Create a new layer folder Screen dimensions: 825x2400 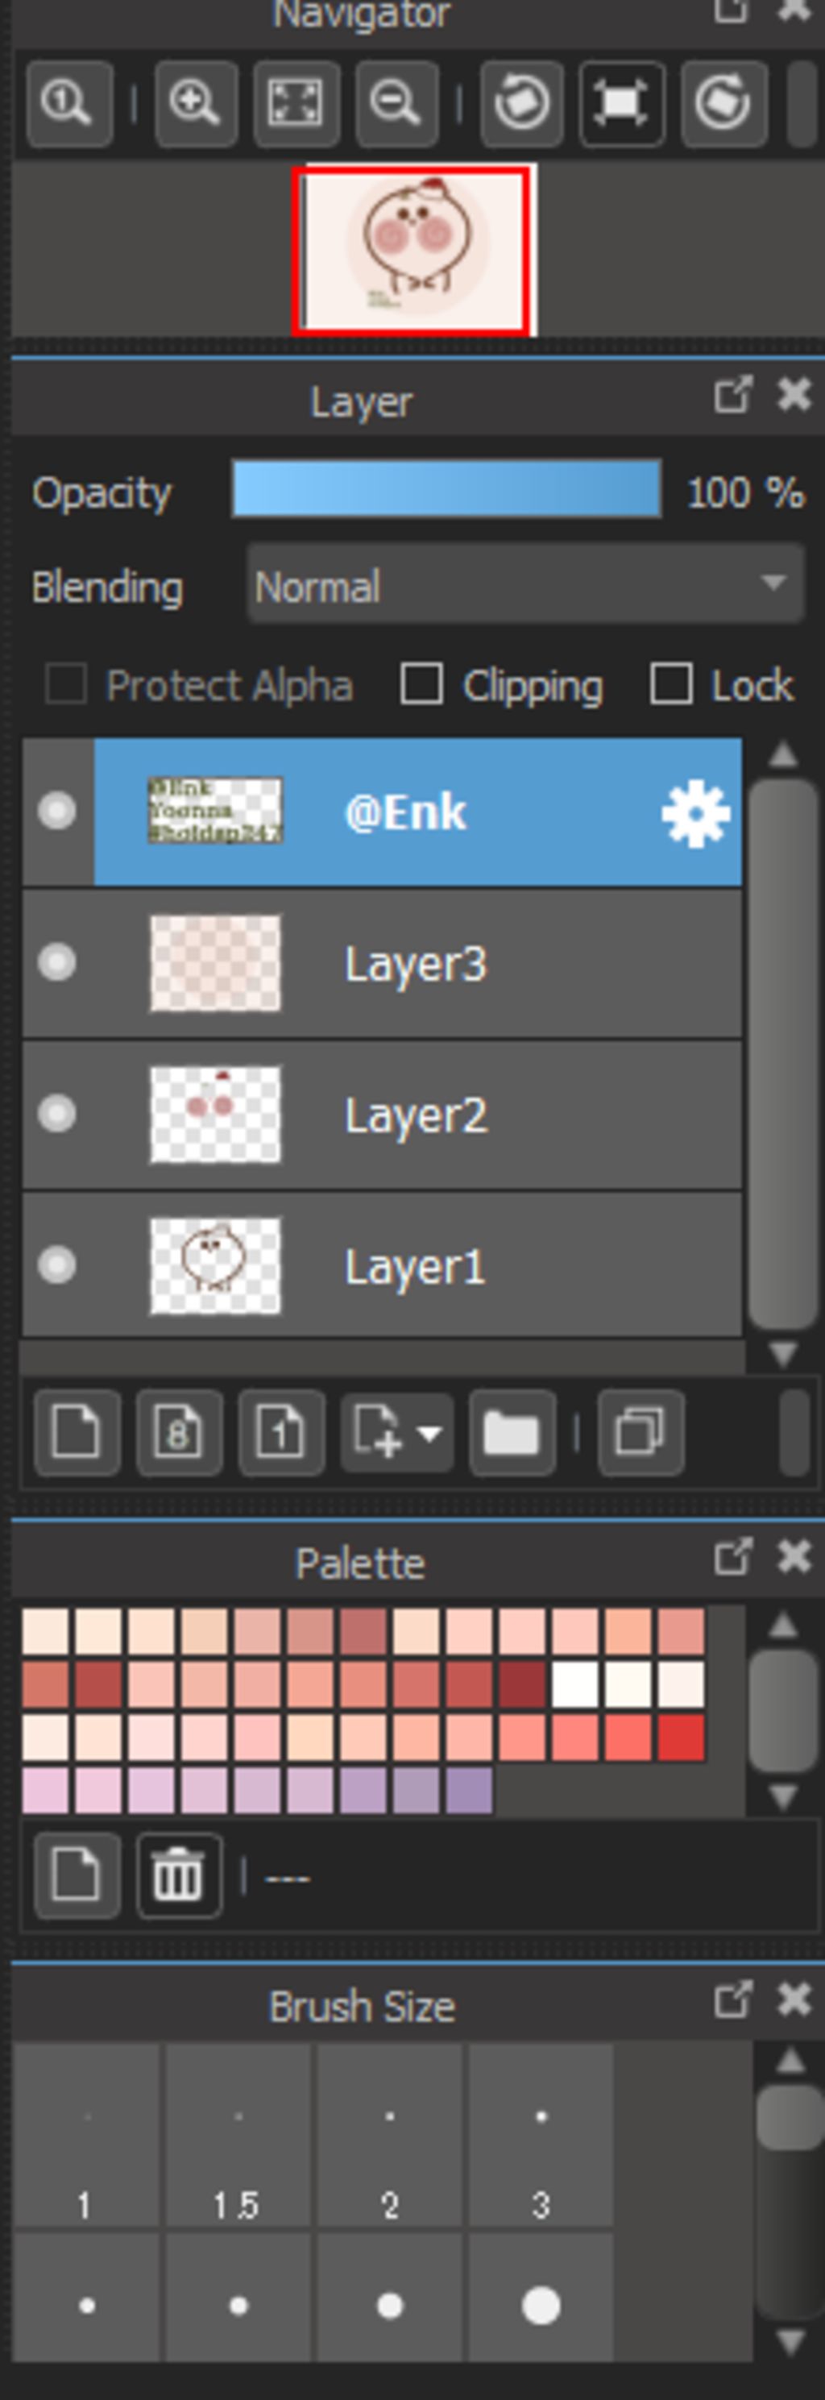coord(512,1432)
